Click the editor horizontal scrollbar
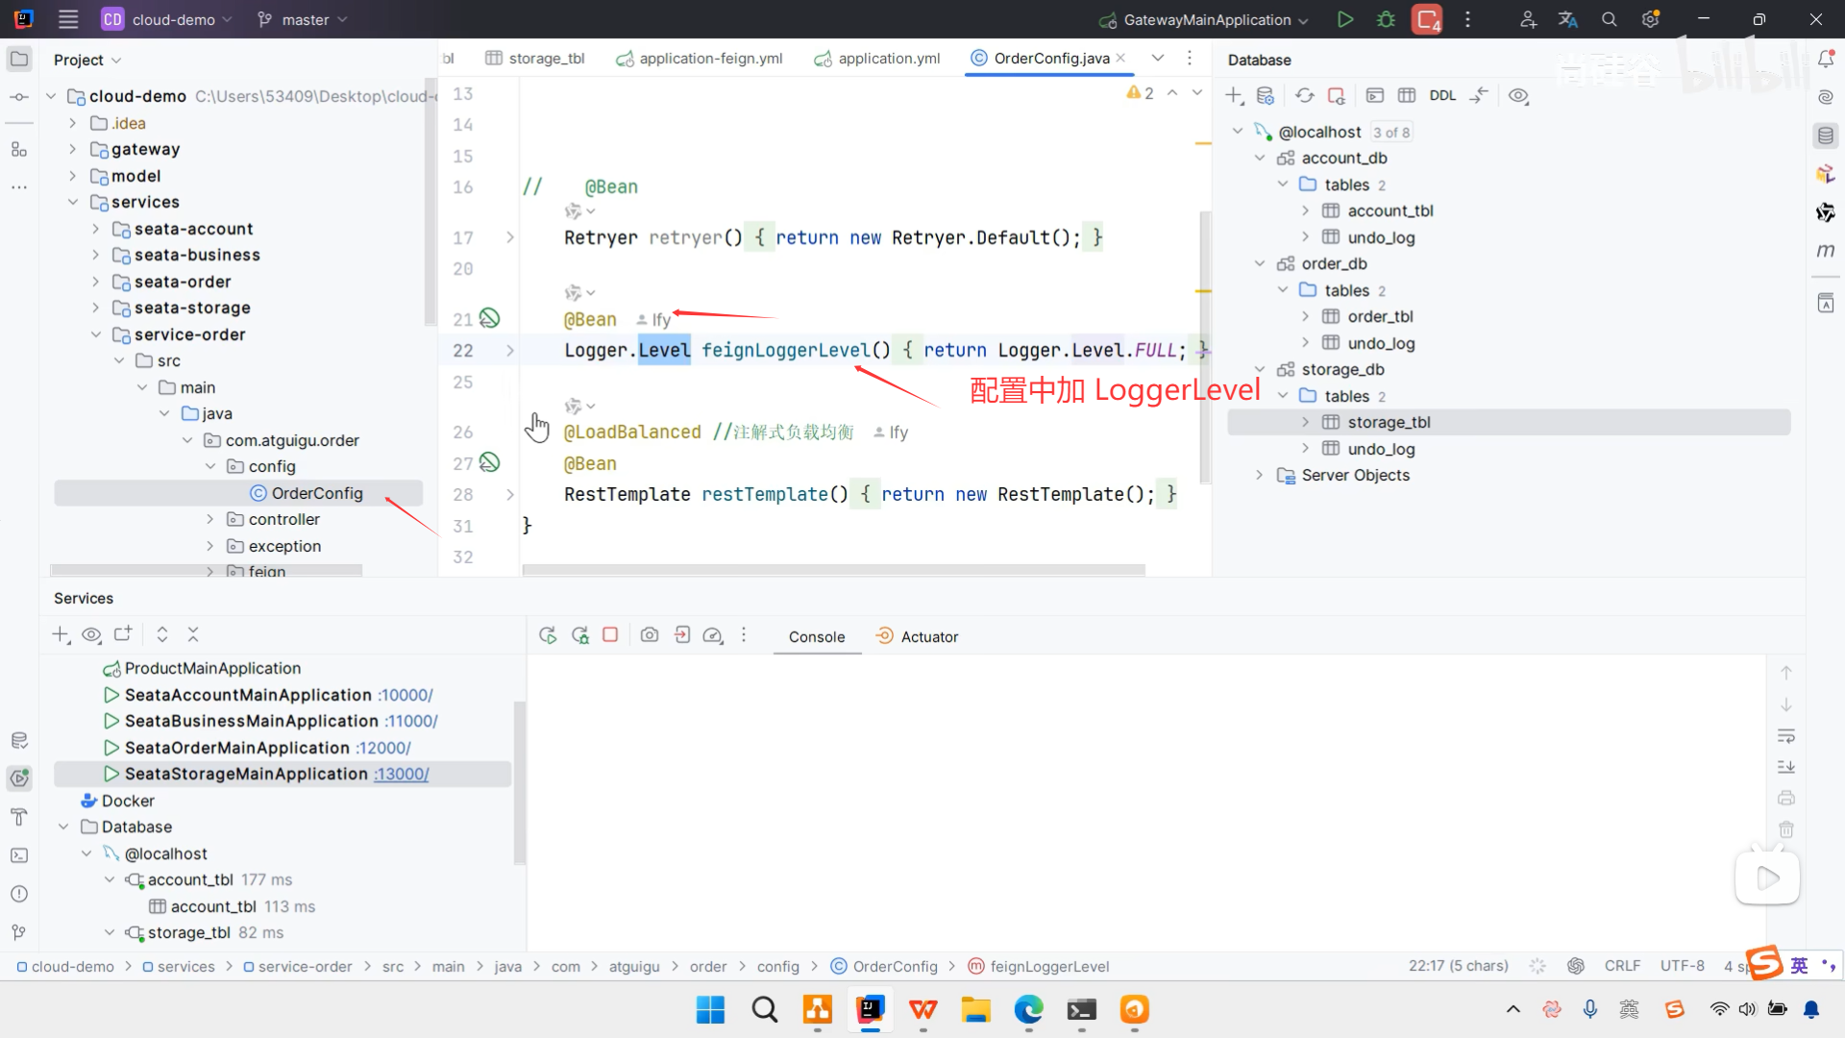Screen dimensions: 1845x1038 coord(832,570)
